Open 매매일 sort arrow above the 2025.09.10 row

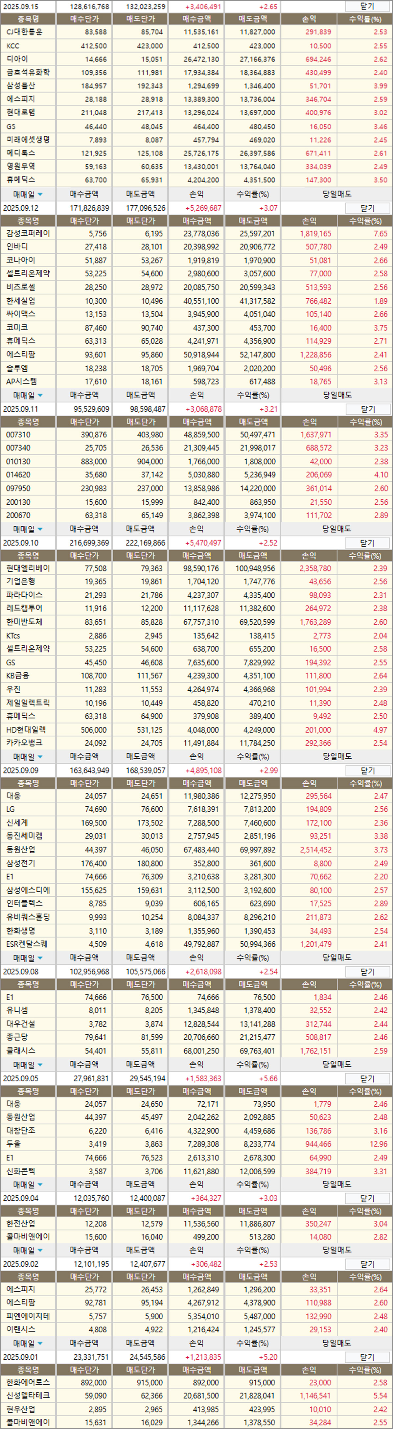click(x=40, y=530)
